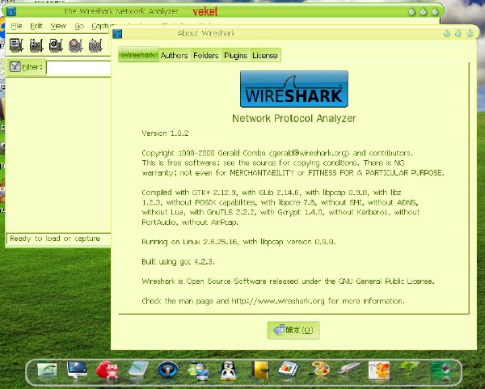
Task: Switch to the Folders tab
Action: click(205, 55)
